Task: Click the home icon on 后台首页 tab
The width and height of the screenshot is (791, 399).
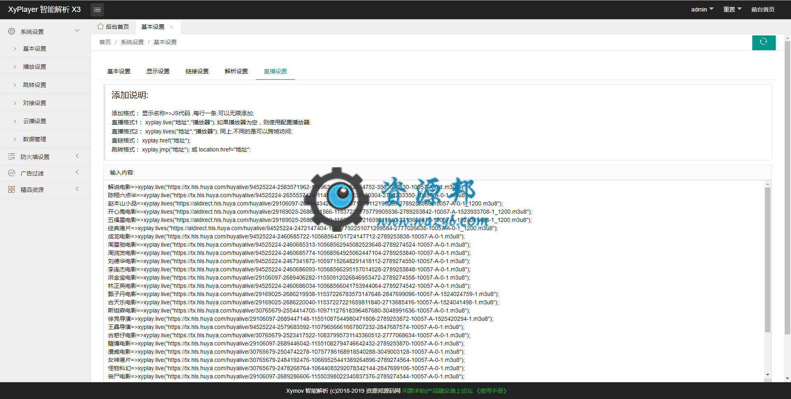Action: (x=101, y=26)
